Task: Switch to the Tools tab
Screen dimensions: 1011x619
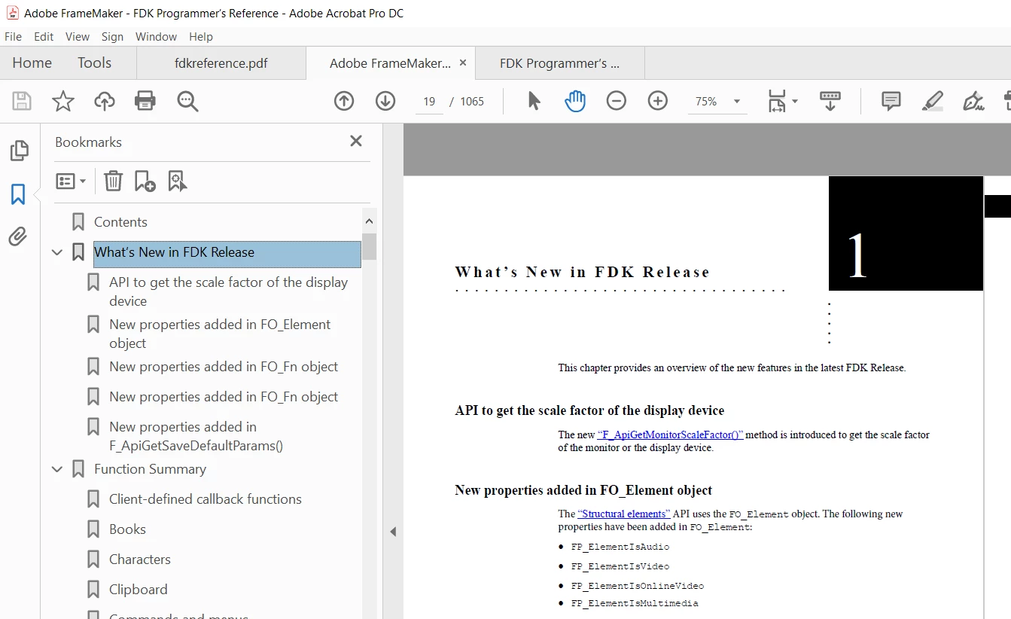Action: pyautogui.click(x=94, y=63)
